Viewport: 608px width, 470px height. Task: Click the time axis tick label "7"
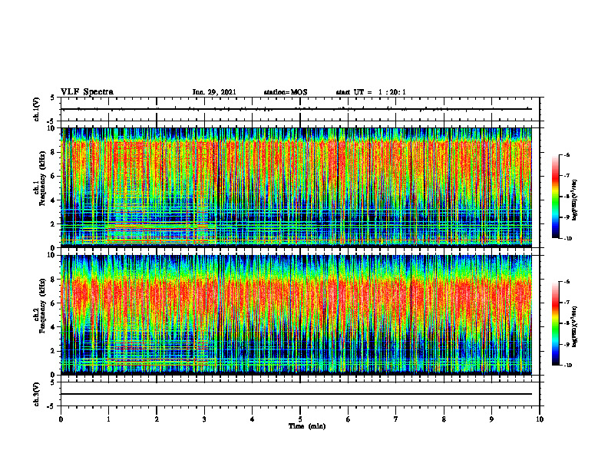tap(396, 419)
